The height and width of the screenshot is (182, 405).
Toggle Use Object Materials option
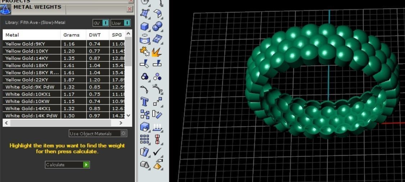point(98,134)
